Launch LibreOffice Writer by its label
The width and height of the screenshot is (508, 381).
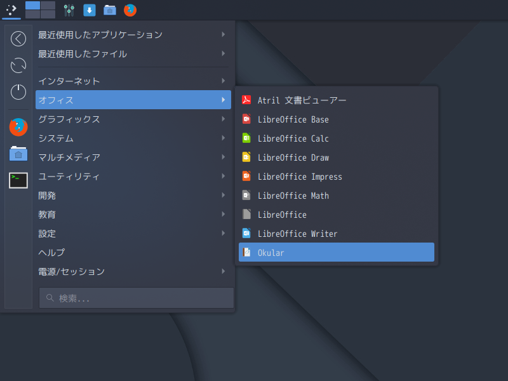pos(297,234)
